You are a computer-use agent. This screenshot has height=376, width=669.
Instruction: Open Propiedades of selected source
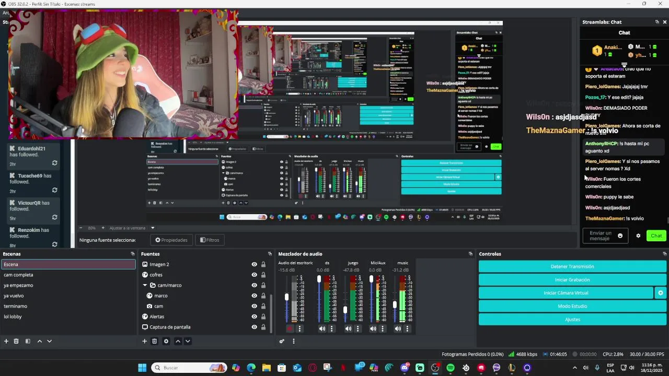[171, 240]
